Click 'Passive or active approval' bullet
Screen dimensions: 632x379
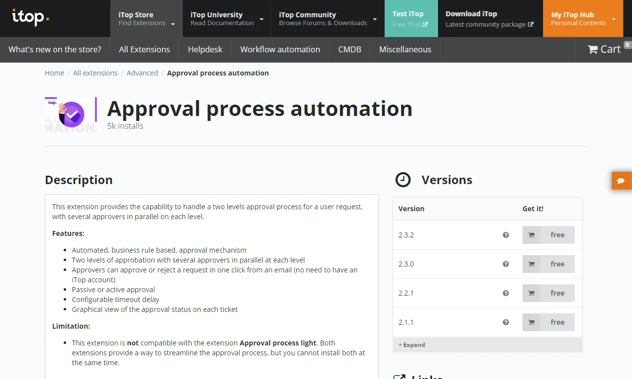pos(114,290)
